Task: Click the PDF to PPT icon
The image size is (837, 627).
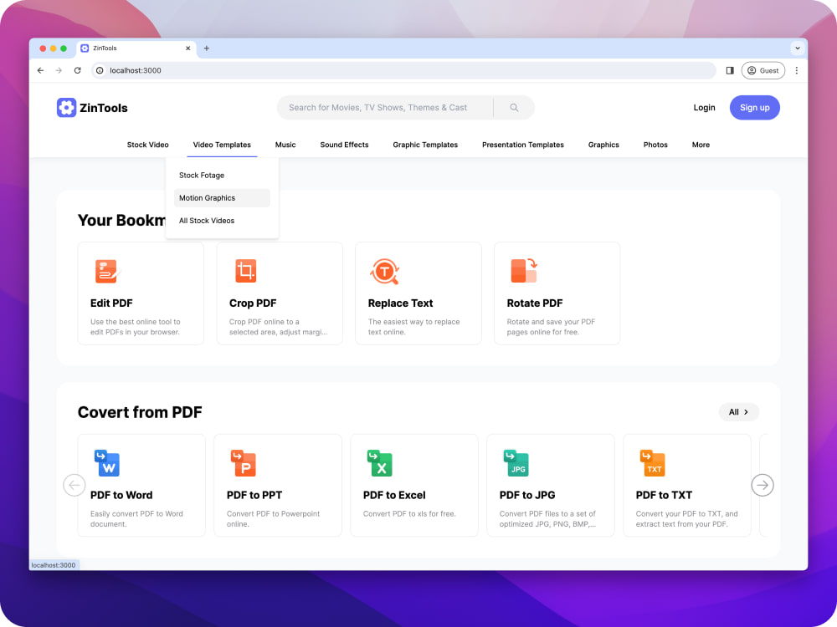Action: 244,463
